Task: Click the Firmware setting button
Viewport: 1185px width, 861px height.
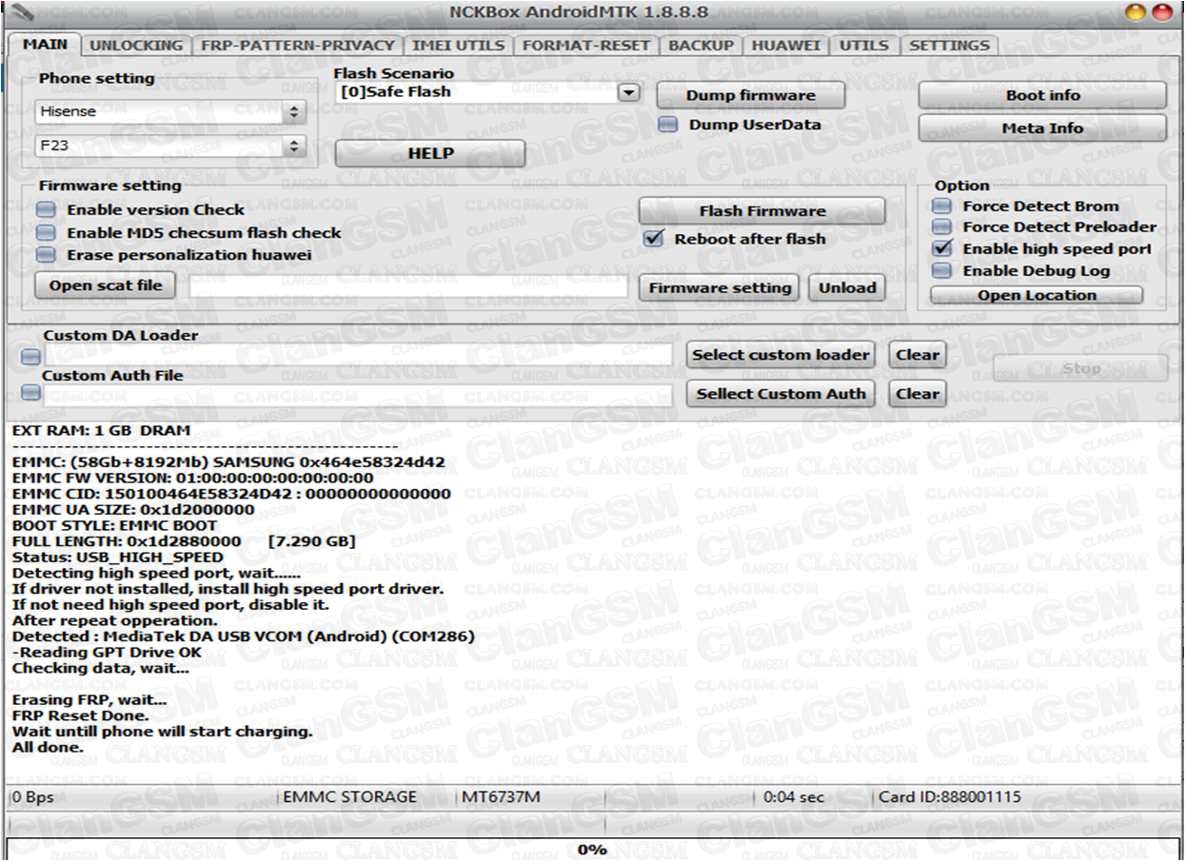Action: pyautogui.click(x=720, y=287)
